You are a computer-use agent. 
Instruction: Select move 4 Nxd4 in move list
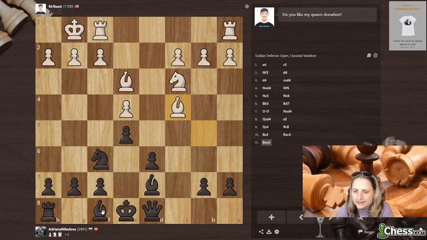click(267, 88)
